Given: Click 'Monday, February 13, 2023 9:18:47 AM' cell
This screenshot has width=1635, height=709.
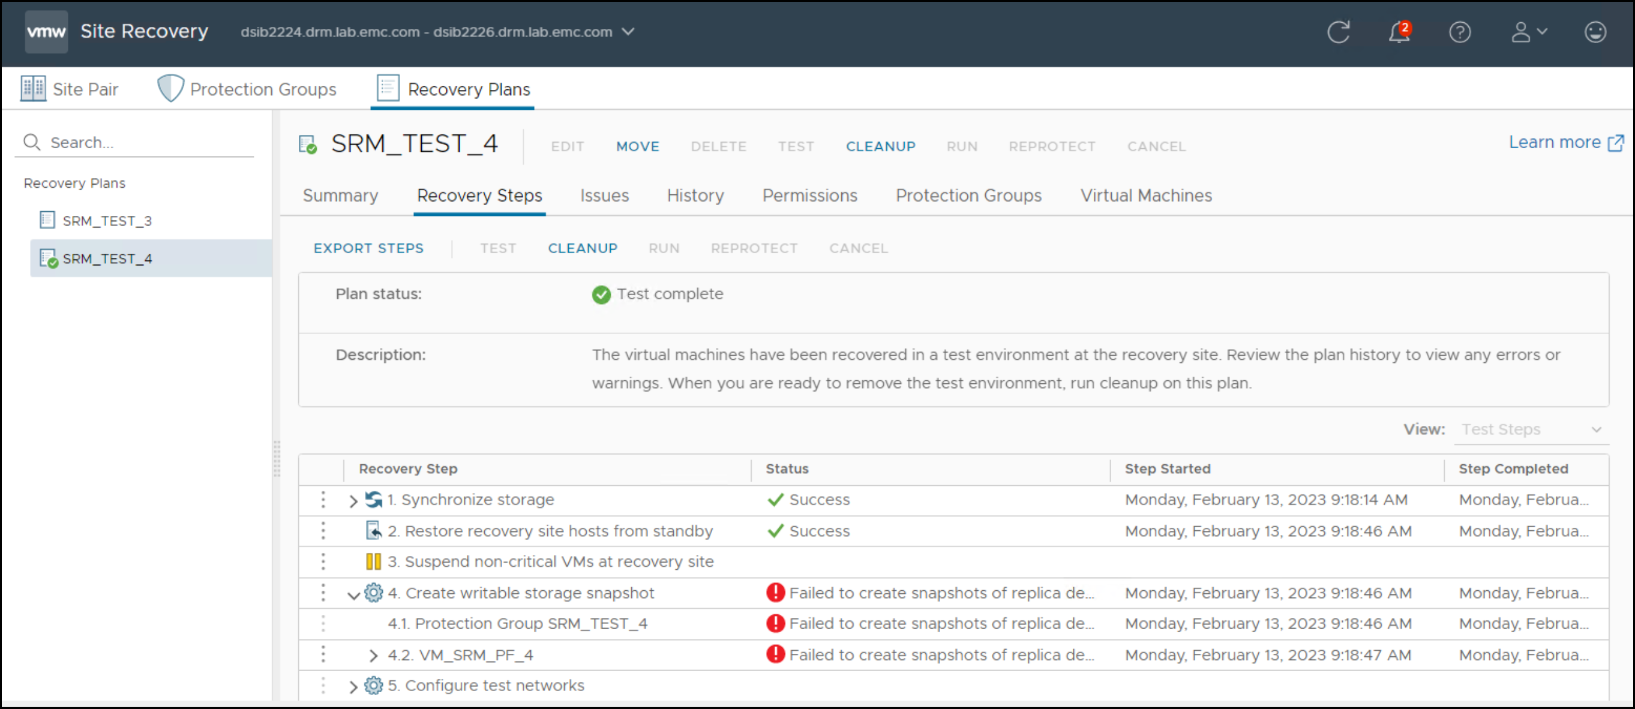Looking at the screenshot, I should point(1268,655).
